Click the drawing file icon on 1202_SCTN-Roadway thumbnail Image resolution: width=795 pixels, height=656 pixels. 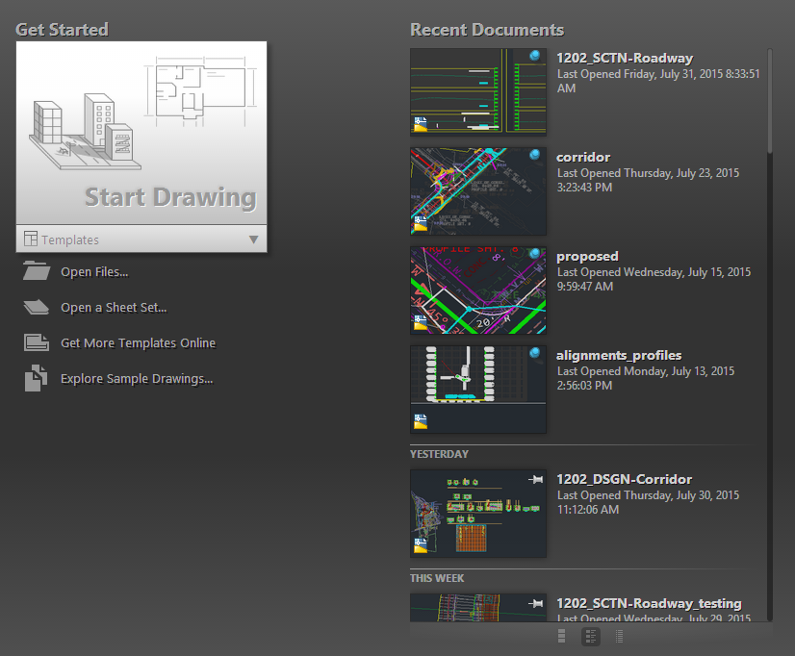pos(421,124)
